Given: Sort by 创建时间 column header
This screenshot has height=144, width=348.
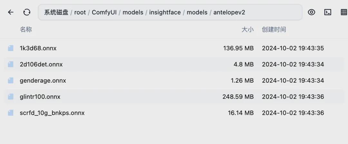Looking at the screenshot, I should pyautogui.click(x=274, y=30).
